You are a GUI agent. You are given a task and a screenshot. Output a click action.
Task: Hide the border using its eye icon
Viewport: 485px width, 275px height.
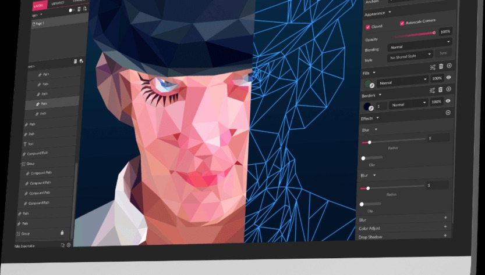[448, 101]
